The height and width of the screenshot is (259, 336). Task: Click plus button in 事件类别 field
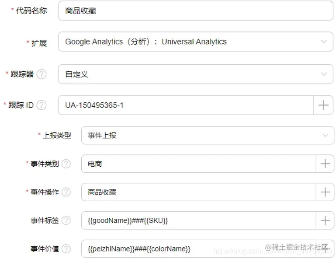(x=325, y=164)
